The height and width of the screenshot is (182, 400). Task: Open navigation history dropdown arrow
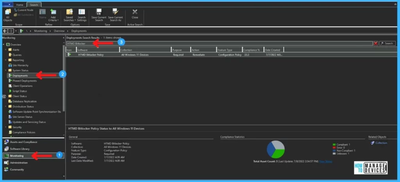tap(16, 31)
